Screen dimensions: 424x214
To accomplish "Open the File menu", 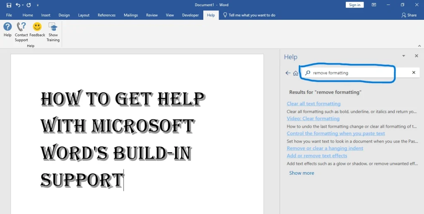I will [9, 15].
